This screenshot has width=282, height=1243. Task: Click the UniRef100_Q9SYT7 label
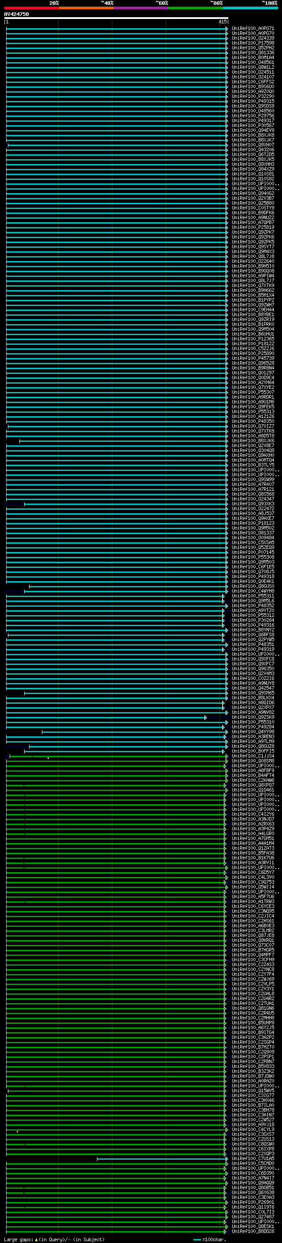[x=253, y=246]
